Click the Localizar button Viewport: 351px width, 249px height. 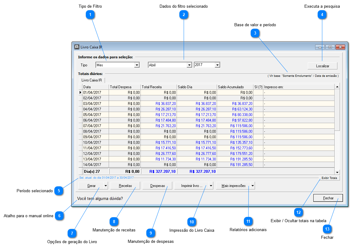pyautogui.click(x=323, y=66)
